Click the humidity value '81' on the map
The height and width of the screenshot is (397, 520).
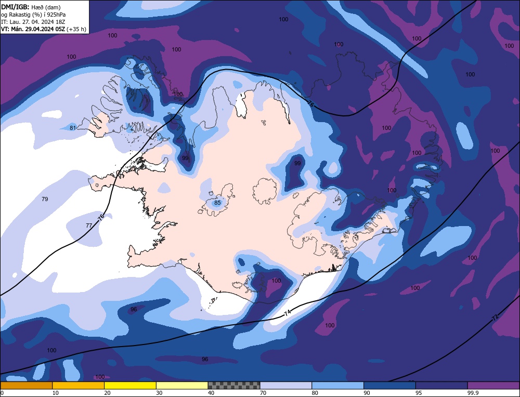(x=73, y=128)
